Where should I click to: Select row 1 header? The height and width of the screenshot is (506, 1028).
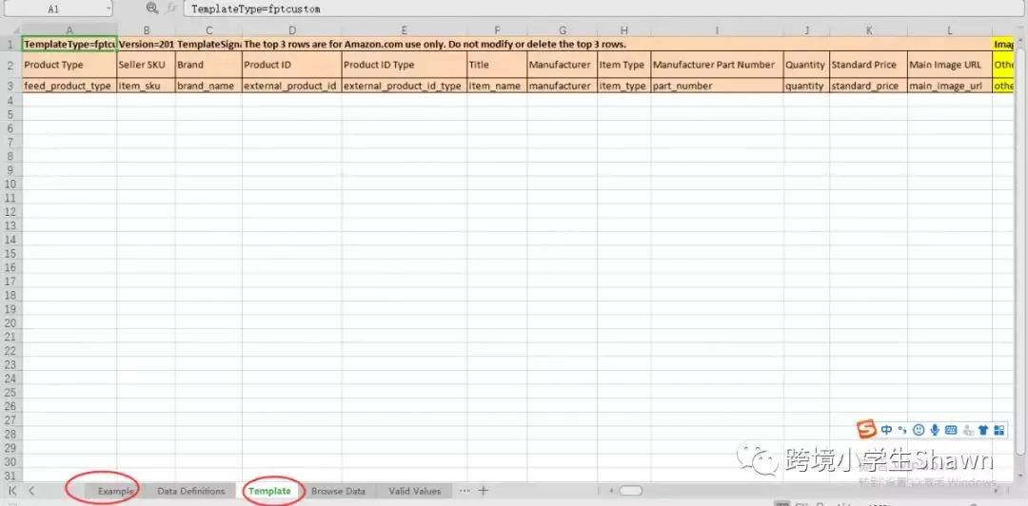tap(10, 45)
